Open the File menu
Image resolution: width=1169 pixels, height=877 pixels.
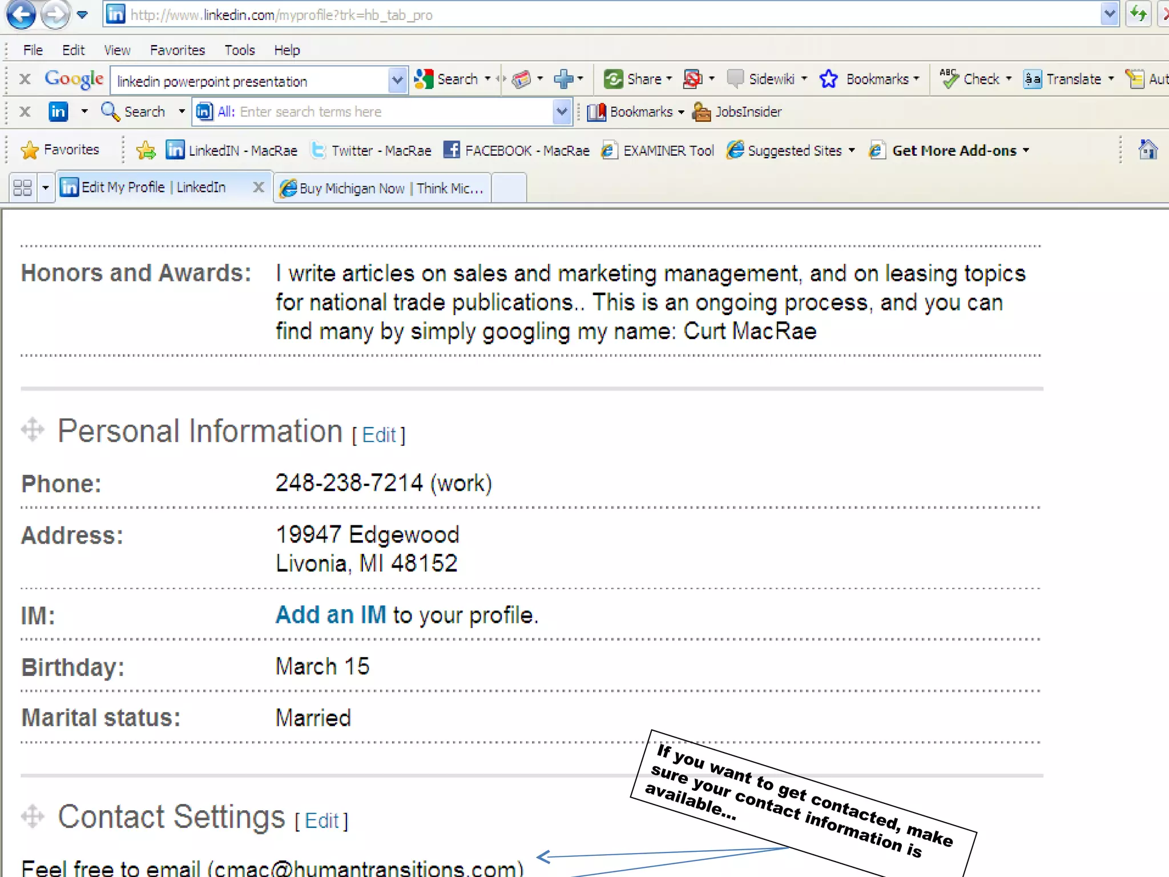tap(33, 50)
